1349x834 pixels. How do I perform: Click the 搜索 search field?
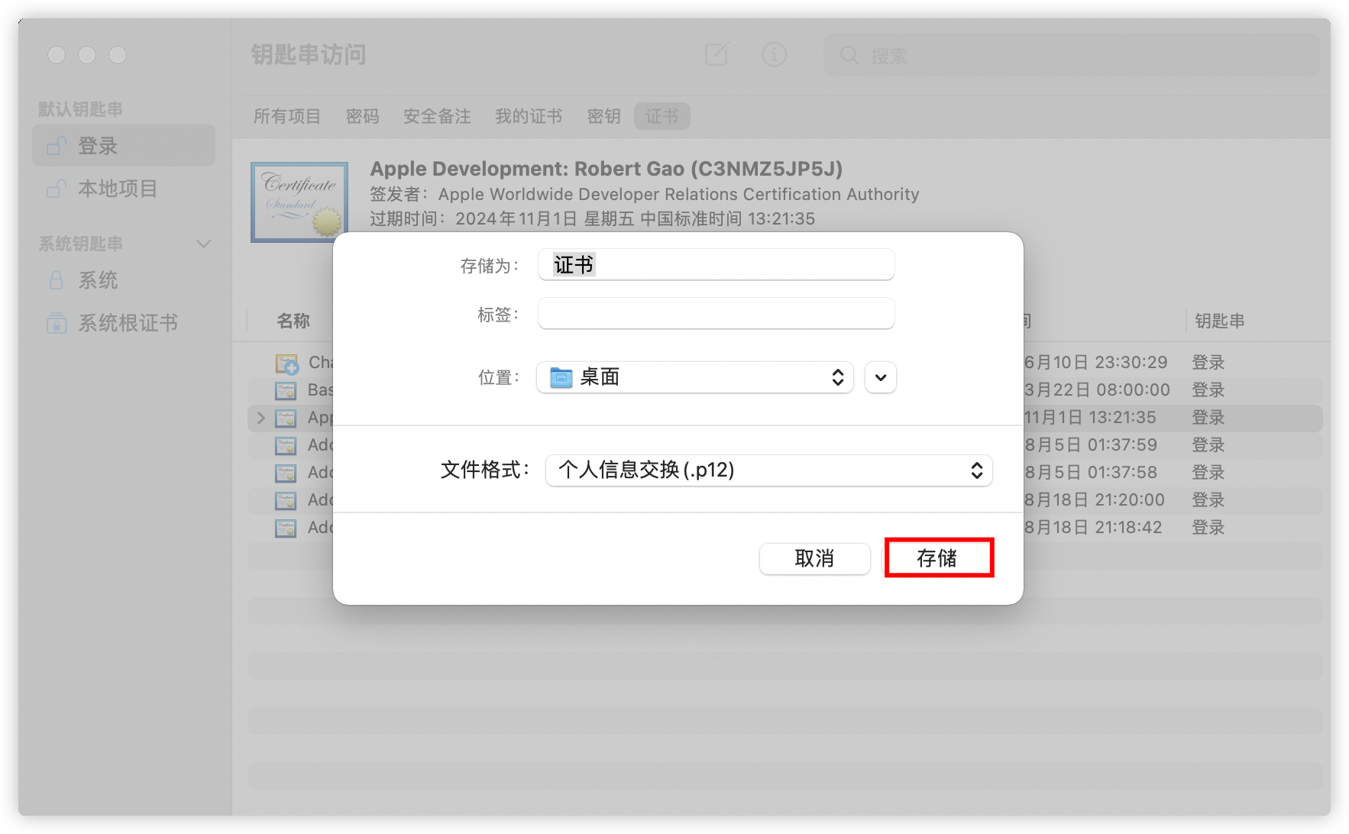[1071, 56]
